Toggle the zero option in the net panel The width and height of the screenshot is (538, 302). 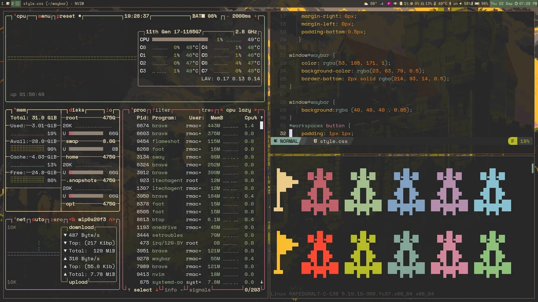click(56, 219)
